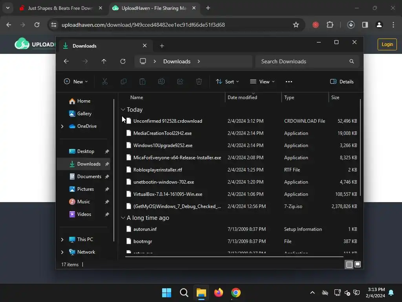Add a new Explorer tab
The height and width of the screenshot is (302, 402).
pos(162,46)
